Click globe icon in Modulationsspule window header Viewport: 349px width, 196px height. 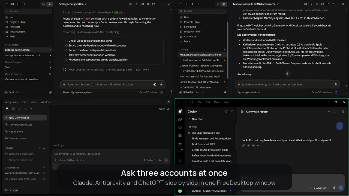[323, 4]
